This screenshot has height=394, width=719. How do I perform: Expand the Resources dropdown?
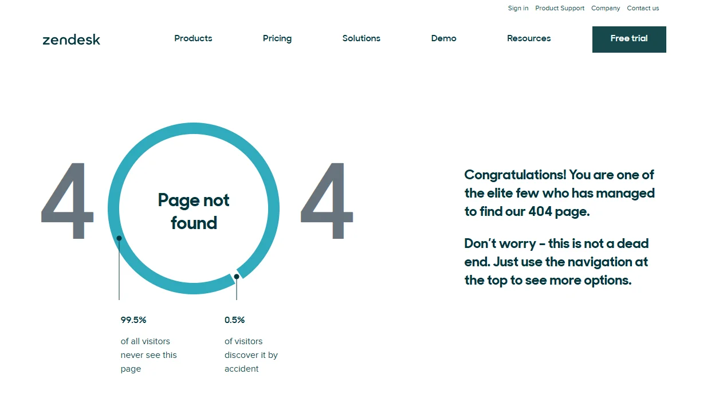point(528,38)
